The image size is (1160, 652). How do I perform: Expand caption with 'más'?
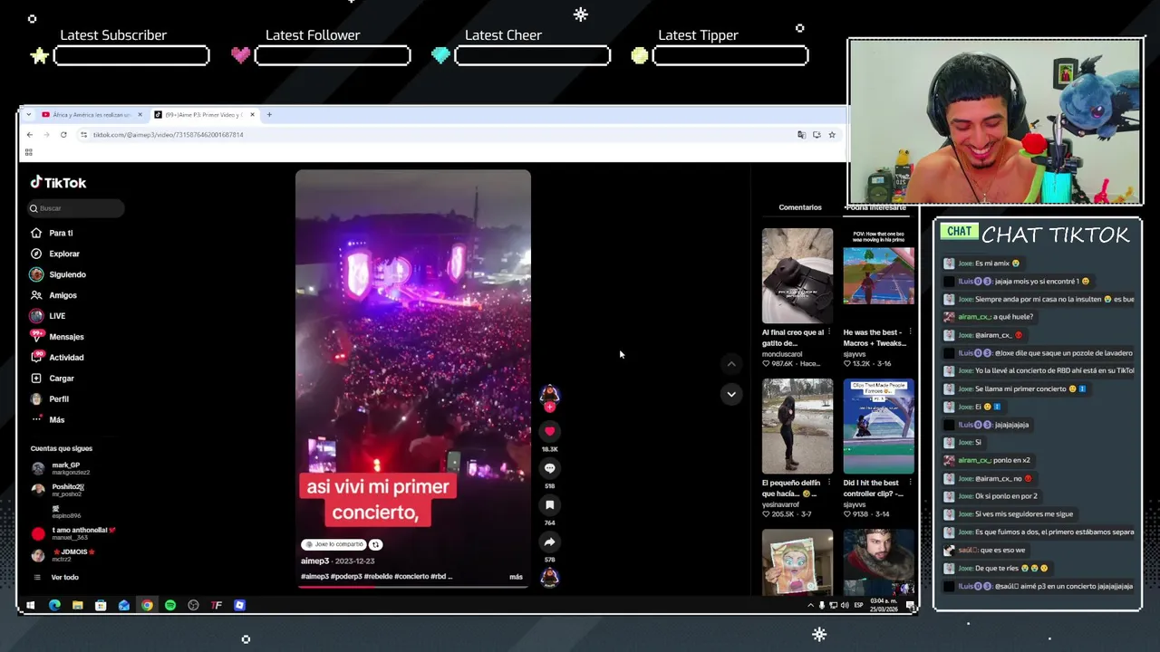[516, 577]
